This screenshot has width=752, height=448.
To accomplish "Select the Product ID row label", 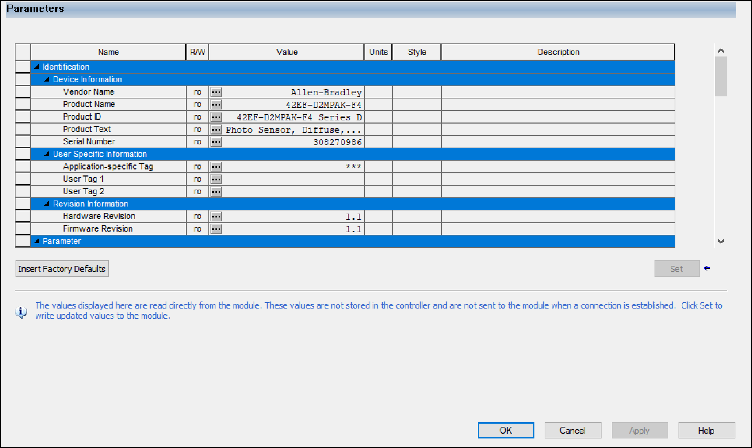I will (82, 117).
